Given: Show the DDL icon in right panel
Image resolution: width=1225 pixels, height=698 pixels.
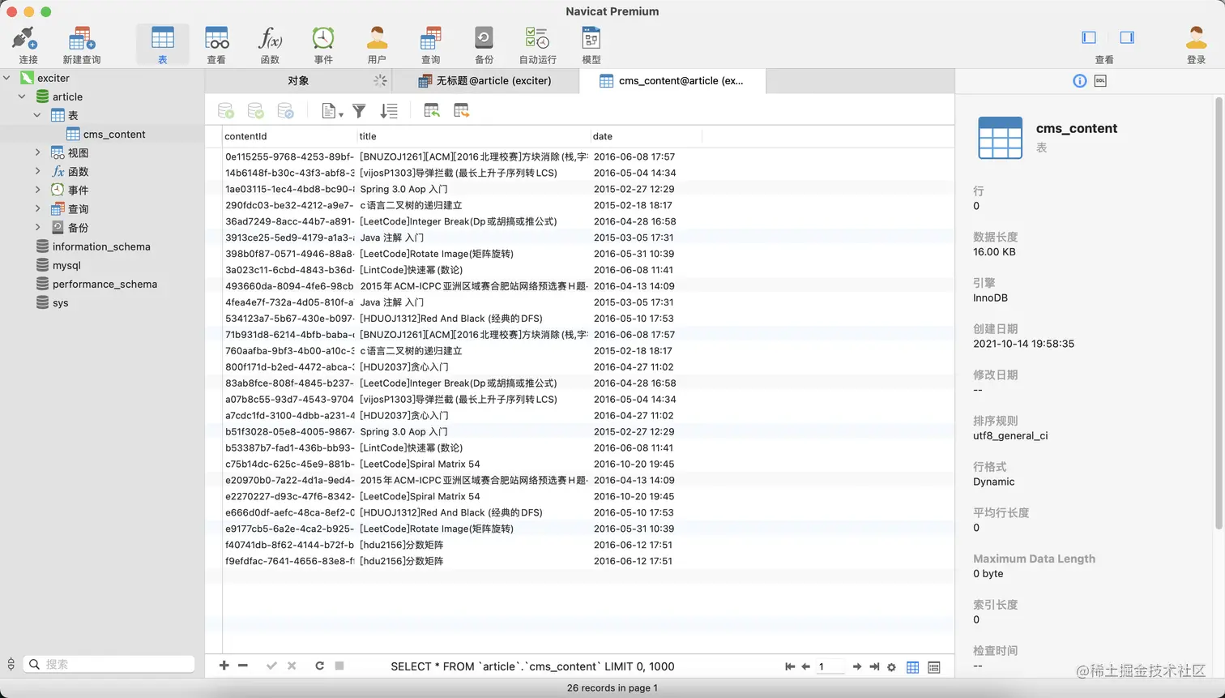Looking at the screenshot, I should 1100,81.
